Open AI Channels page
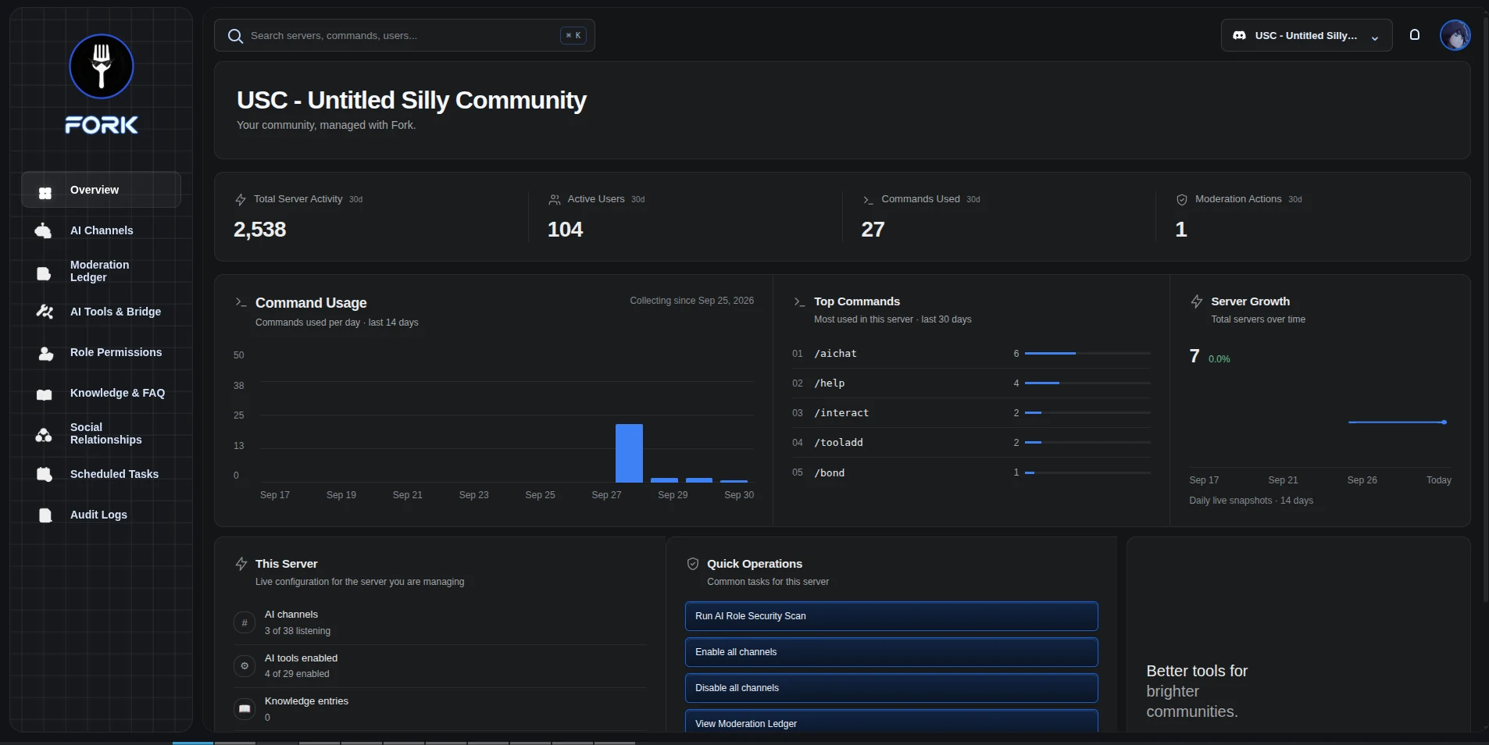Screen dimensions: 1489x745 point(102,230)
